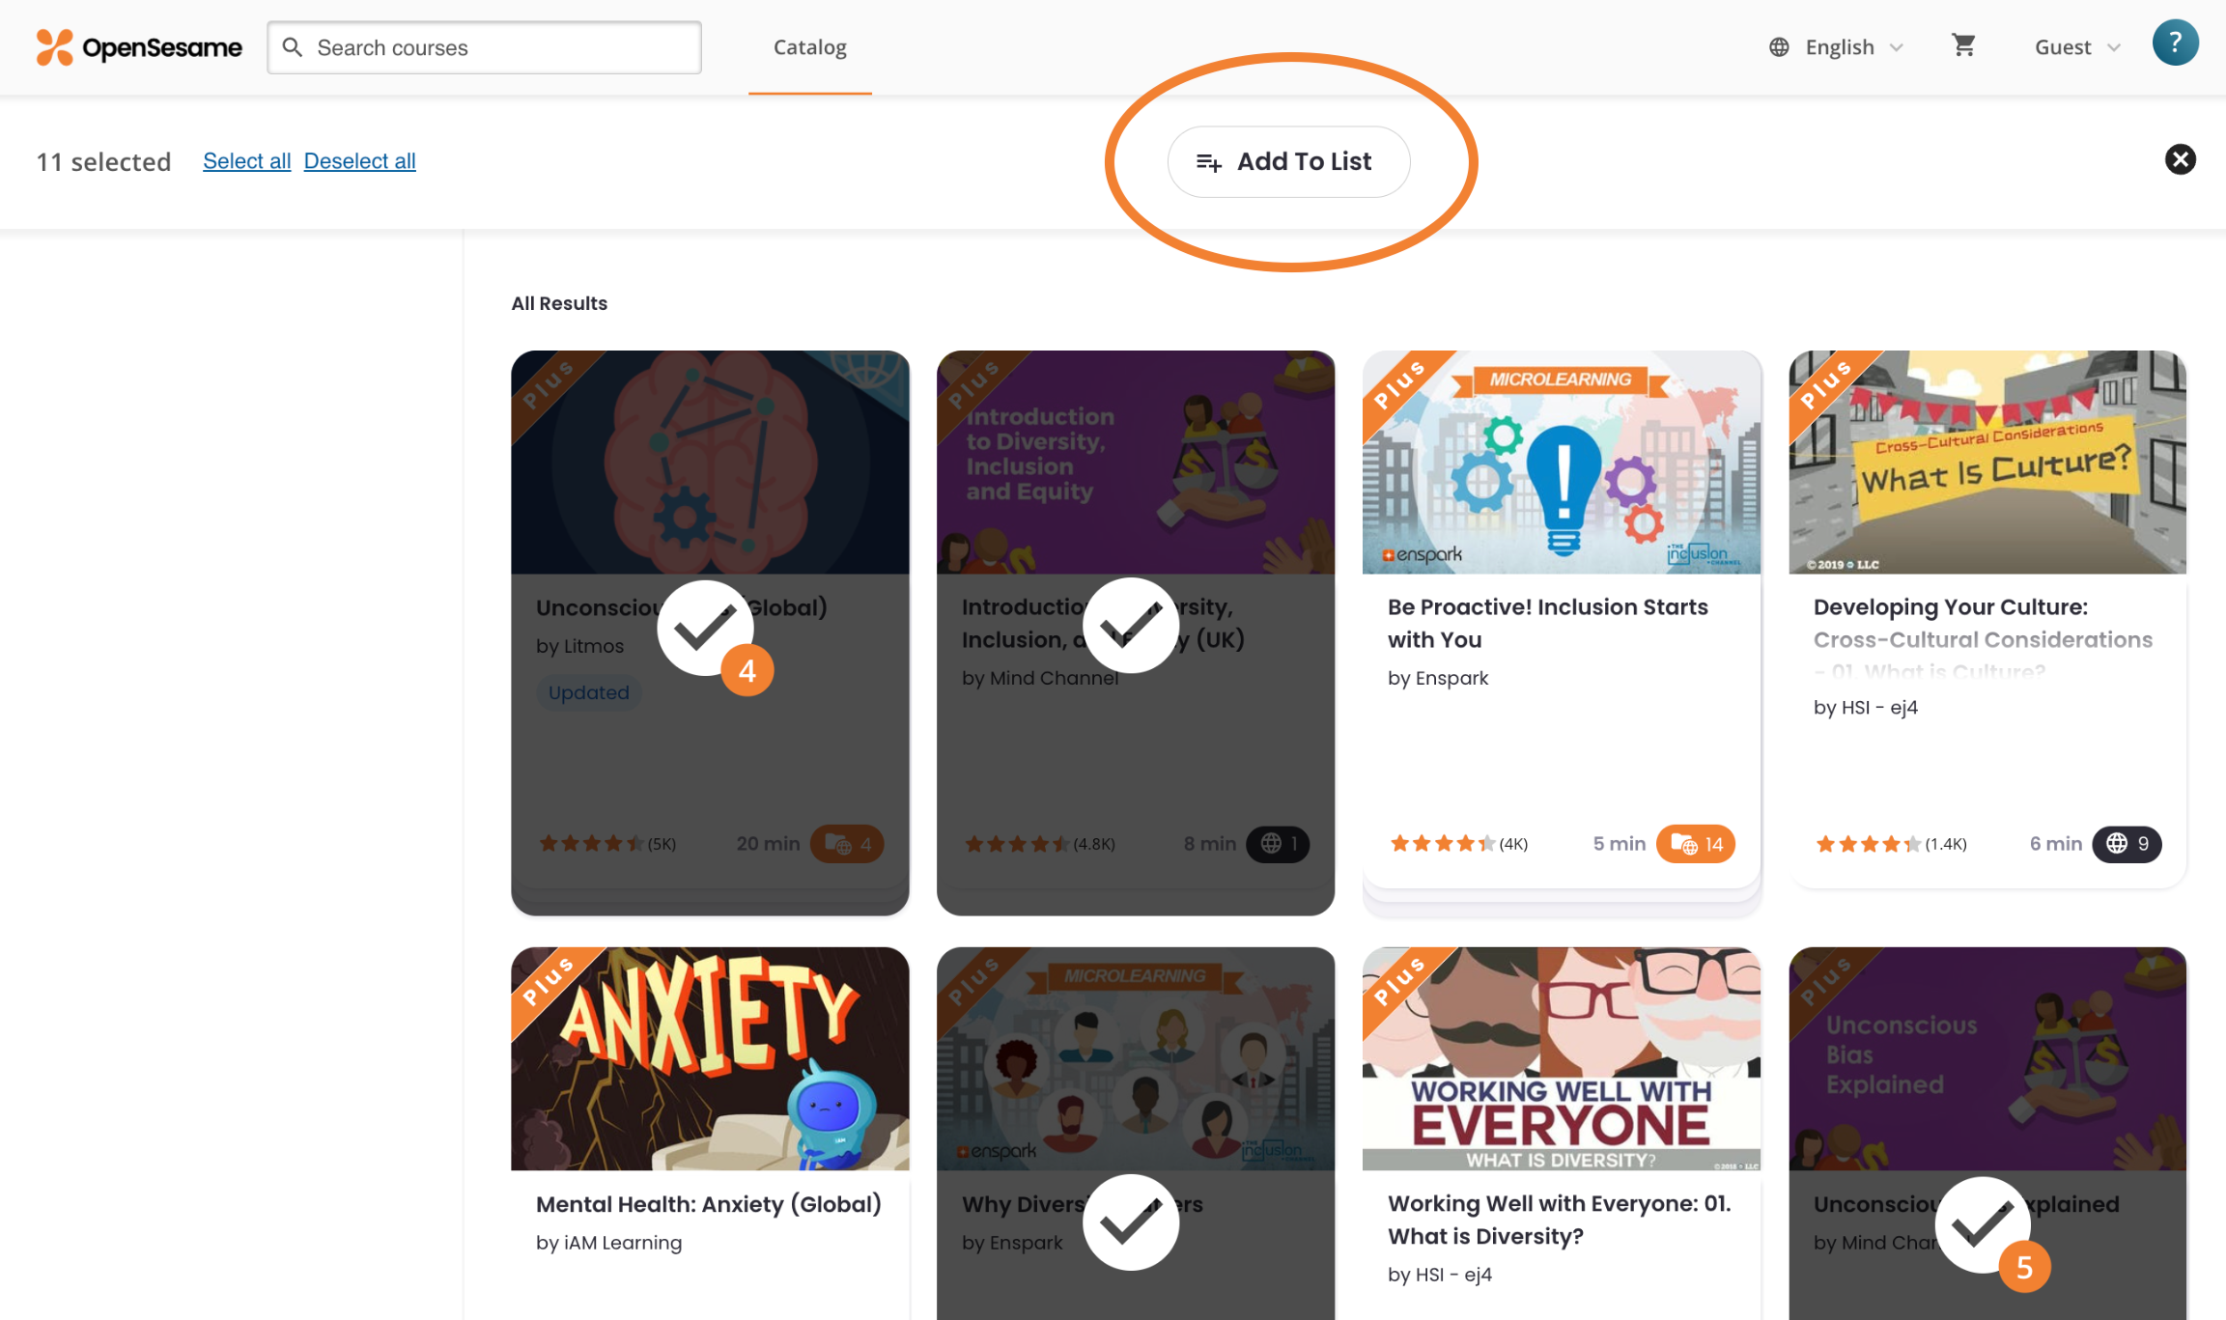
Task: Close the selection bar with X icon
Action: point(2180,159)
